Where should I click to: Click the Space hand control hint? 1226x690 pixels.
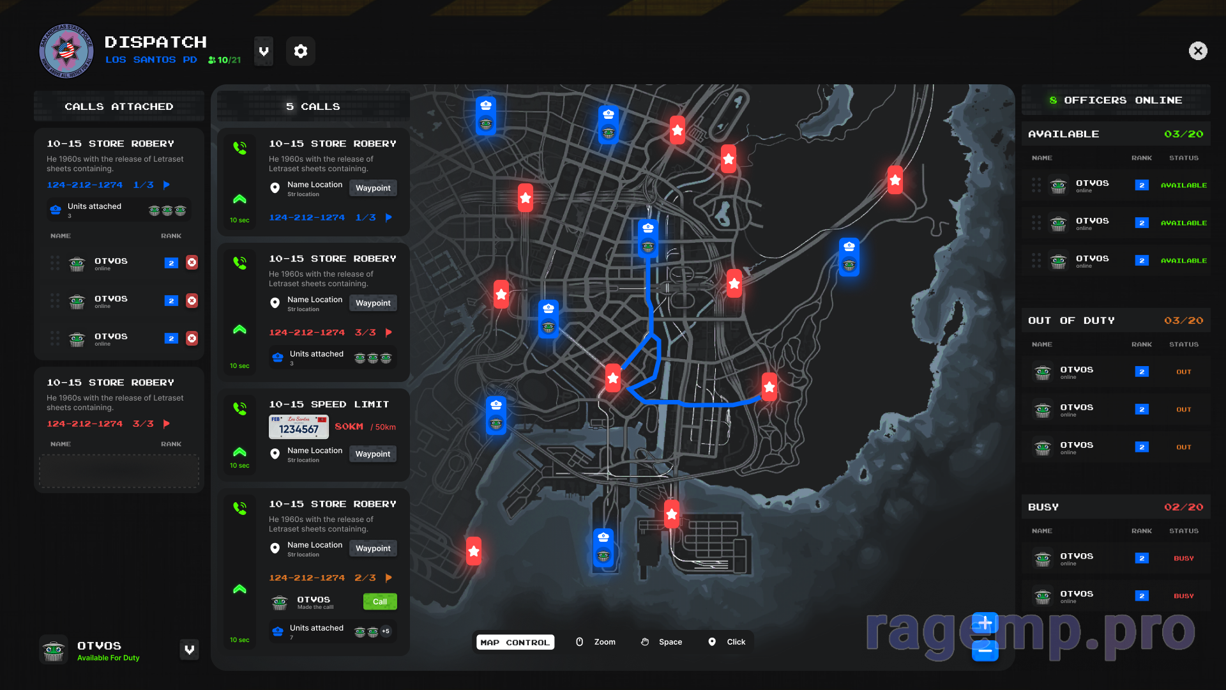pos(662,642)
